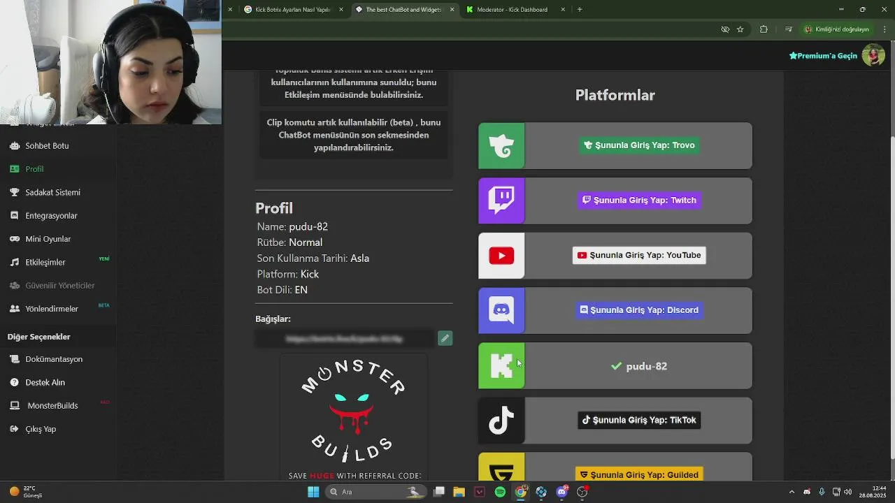
Task: Open Dokümantasyon link
Action: pyautogui.click(x=54, y=359)
